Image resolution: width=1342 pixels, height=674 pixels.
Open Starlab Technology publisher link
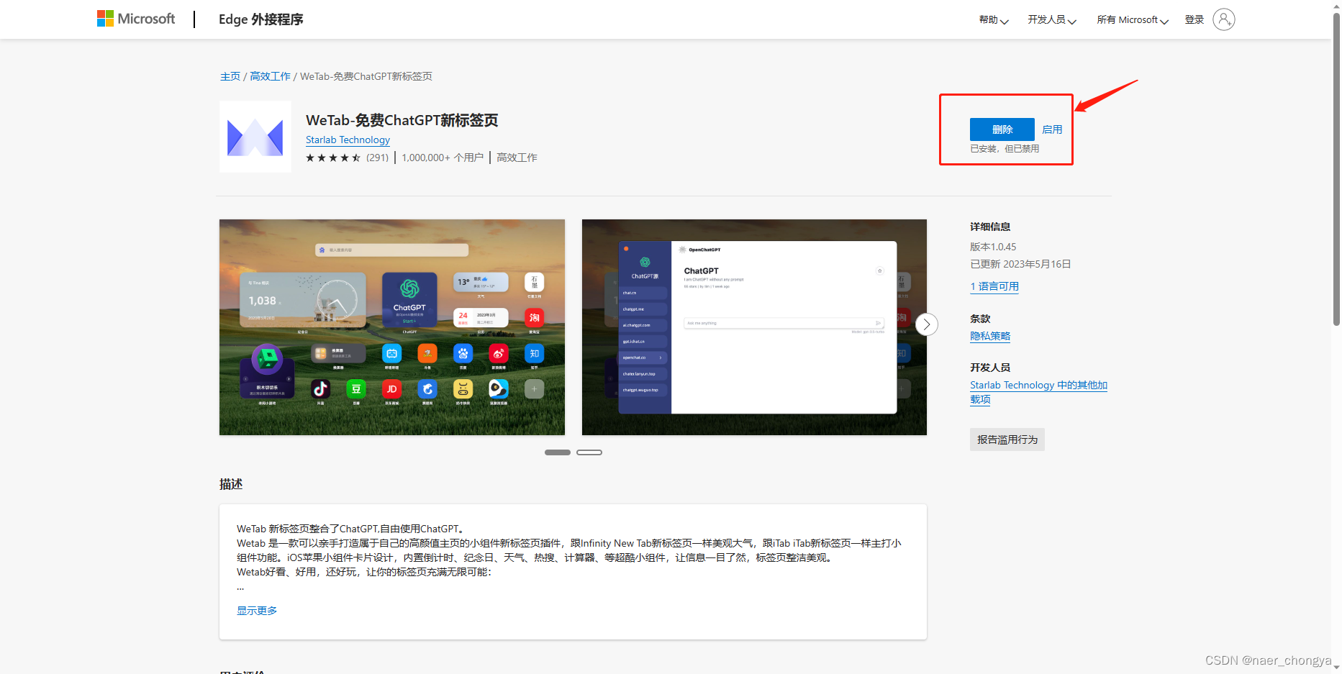pyautogui.click(x=348, y=140)
